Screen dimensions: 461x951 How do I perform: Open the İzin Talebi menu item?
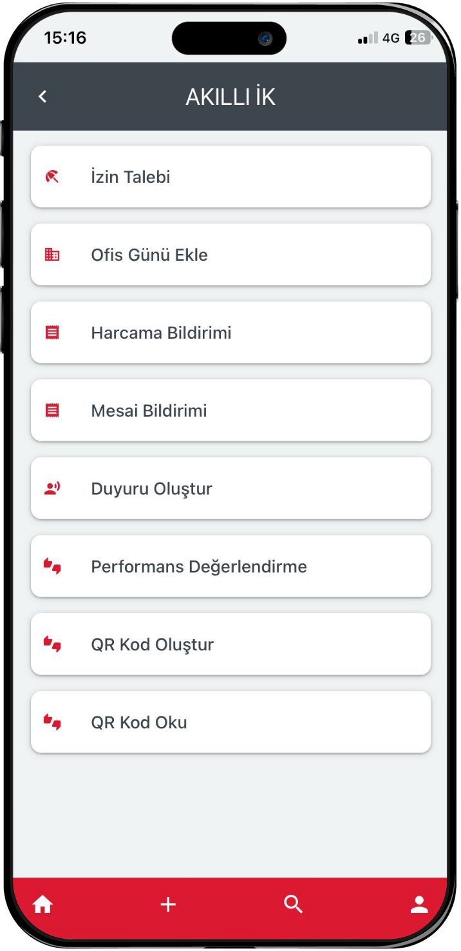pos(230,177)
